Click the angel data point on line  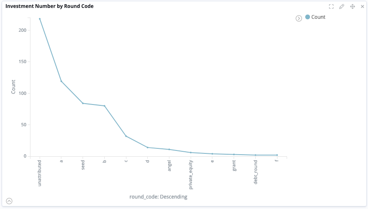(169, 149)
